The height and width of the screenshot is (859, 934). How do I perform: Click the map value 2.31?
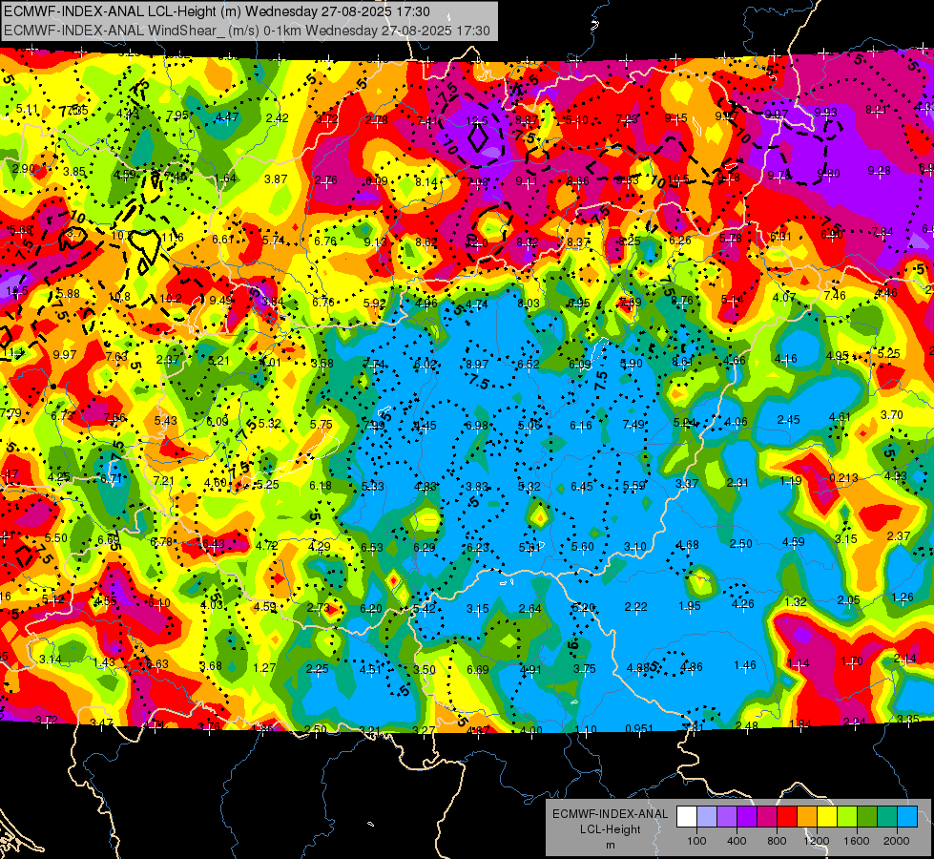click(737, 482)
